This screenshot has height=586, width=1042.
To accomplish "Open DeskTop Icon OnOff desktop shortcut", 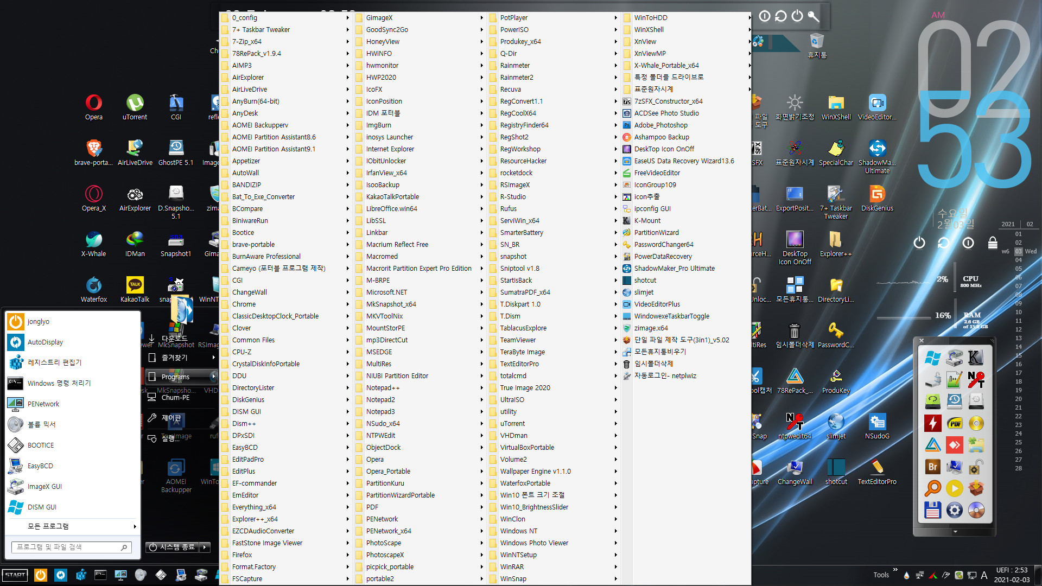I will (x=795, y=248).
